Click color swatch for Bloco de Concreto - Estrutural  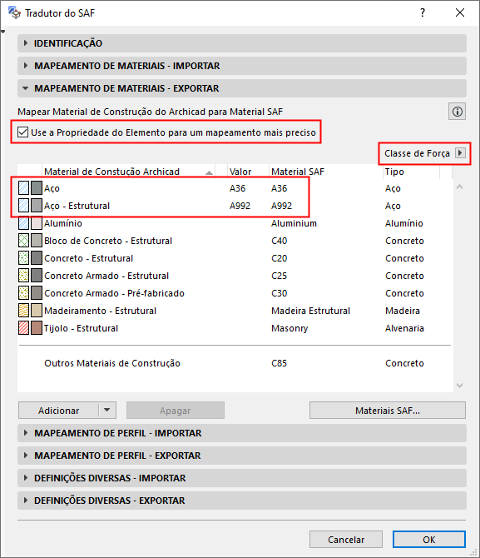(37, 240)
